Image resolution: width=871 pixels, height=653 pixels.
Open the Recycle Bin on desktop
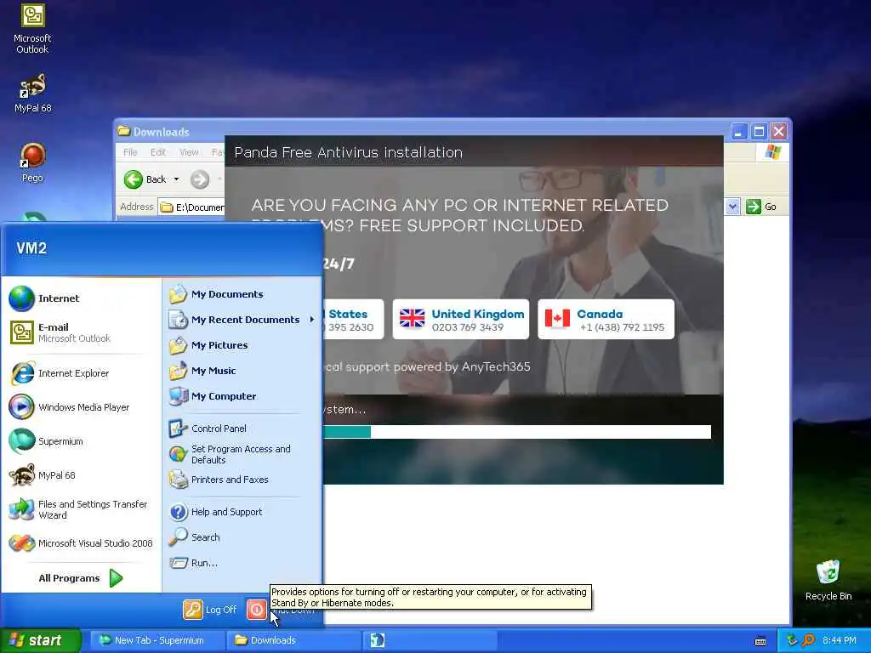point(828,581)
